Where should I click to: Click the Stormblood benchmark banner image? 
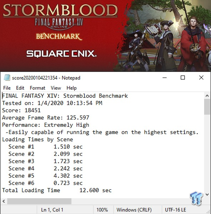pos(105,36)
